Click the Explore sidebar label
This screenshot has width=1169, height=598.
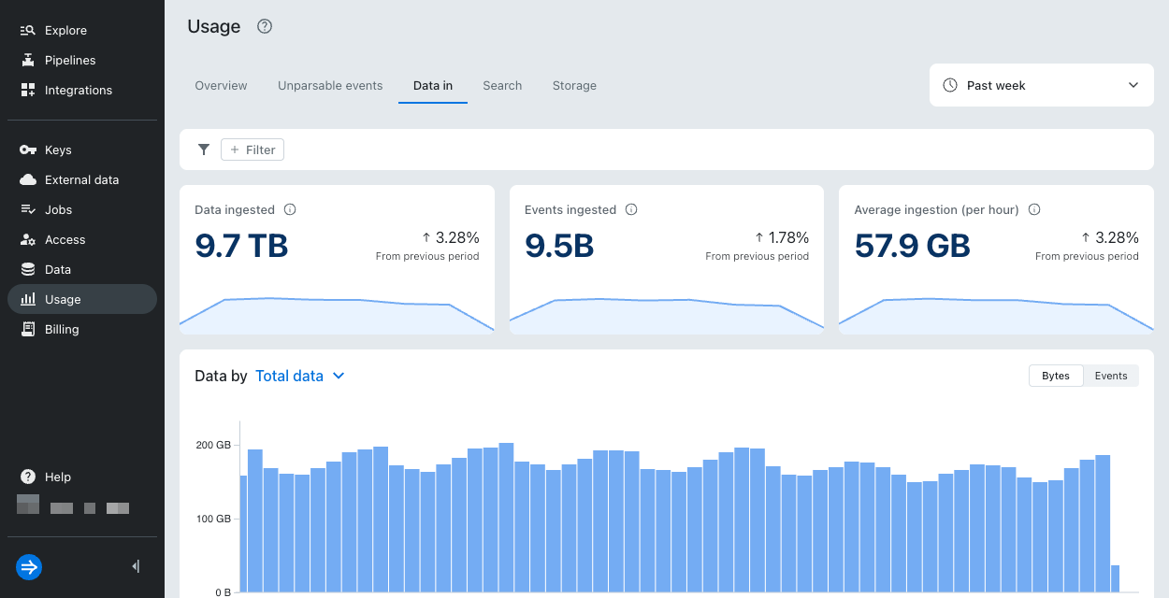65,30
